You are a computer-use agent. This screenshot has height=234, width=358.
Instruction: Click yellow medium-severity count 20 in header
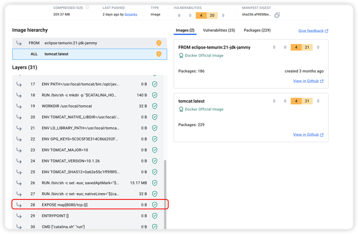click(212, 15)
